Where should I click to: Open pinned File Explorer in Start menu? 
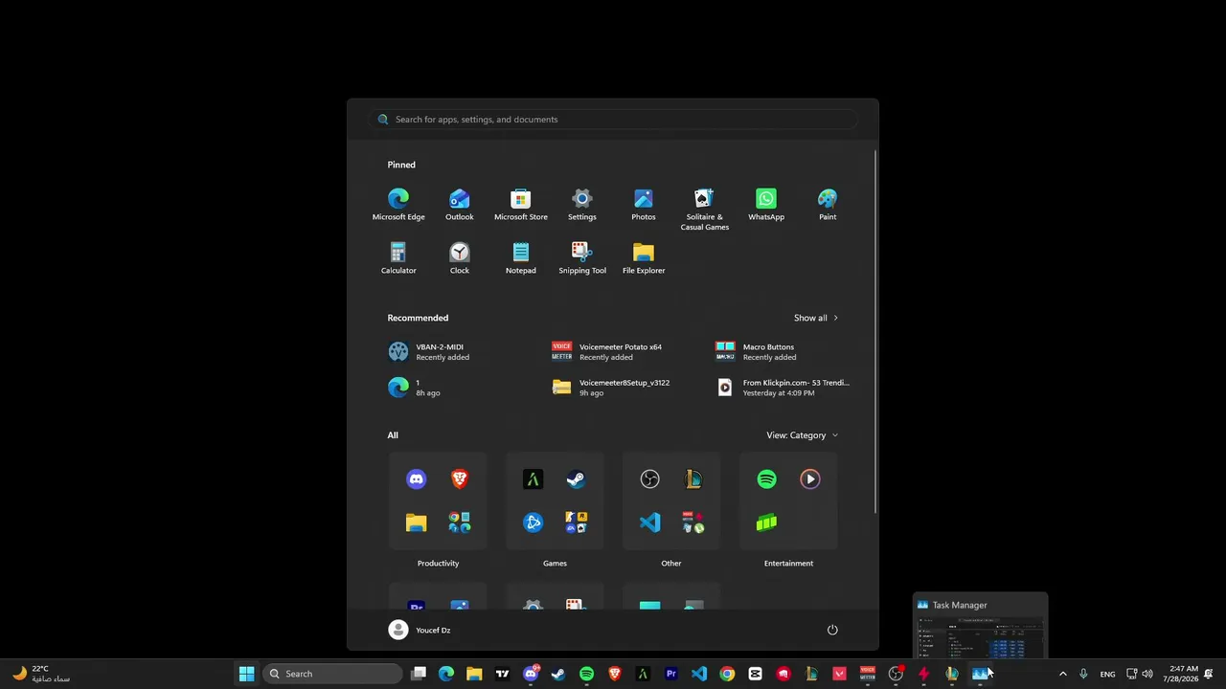[x=644, y=258]
